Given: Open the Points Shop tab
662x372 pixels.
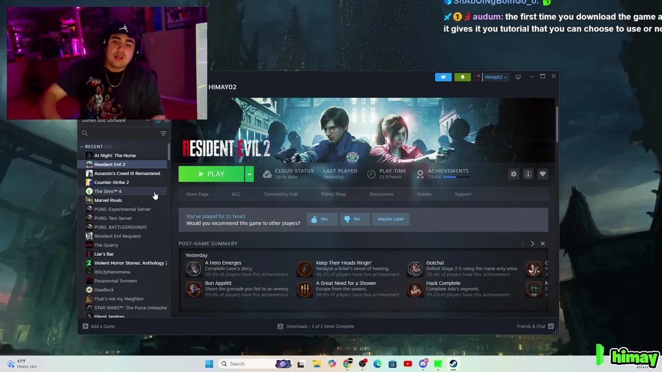Looking at the screenshot, I should [x=333, y=194].
